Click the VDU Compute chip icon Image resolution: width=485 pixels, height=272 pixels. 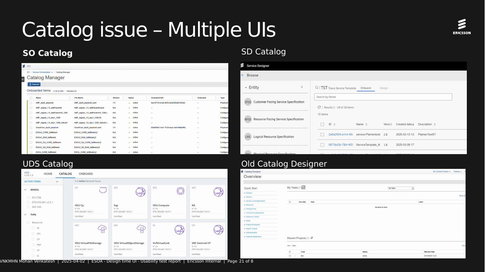[181, 191]
